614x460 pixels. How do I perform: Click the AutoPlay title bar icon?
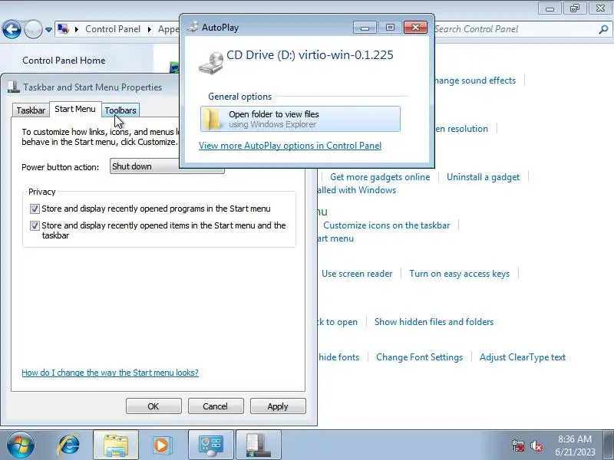(x=193, y=27)
